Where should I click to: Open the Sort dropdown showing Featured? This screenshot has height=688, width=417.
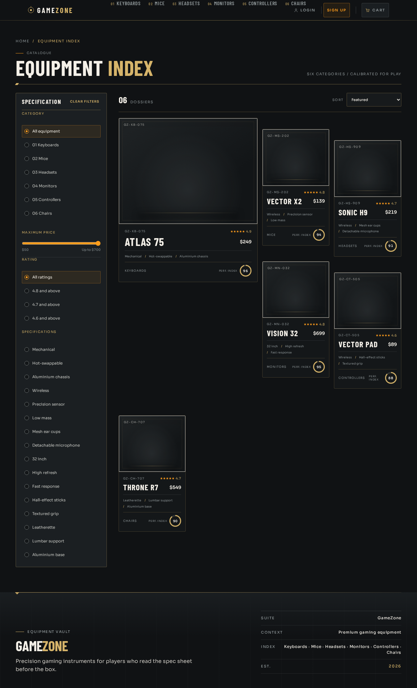click(x=374, y=100)
